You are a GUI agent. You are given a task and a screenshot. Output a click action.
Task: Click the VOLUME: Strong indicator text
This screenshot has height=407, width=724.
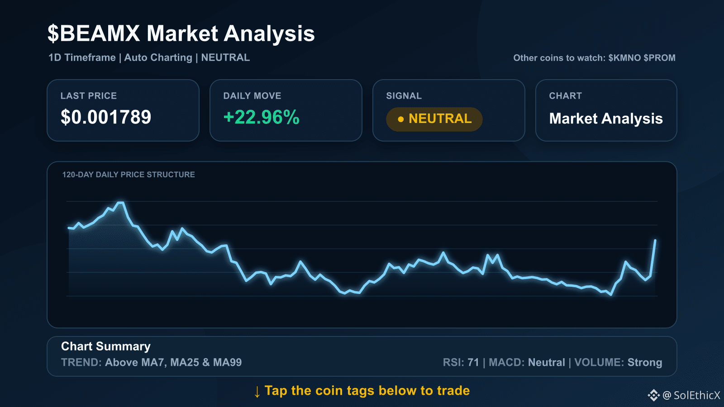[x=618, y=363]
